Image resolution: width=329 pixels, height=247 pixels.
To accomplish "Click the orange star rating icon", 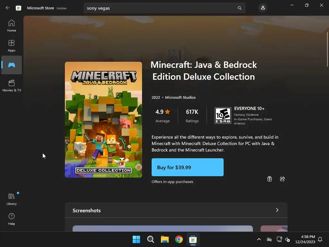I will (x=167, y=112).
